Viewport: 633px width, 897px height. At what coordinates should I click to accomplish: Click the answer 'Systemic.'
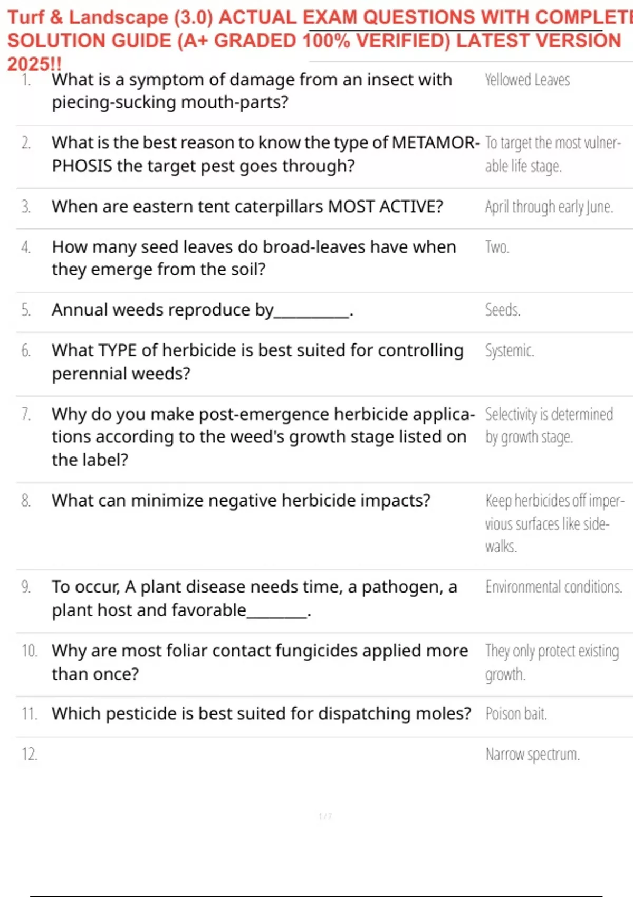point(510,350)
